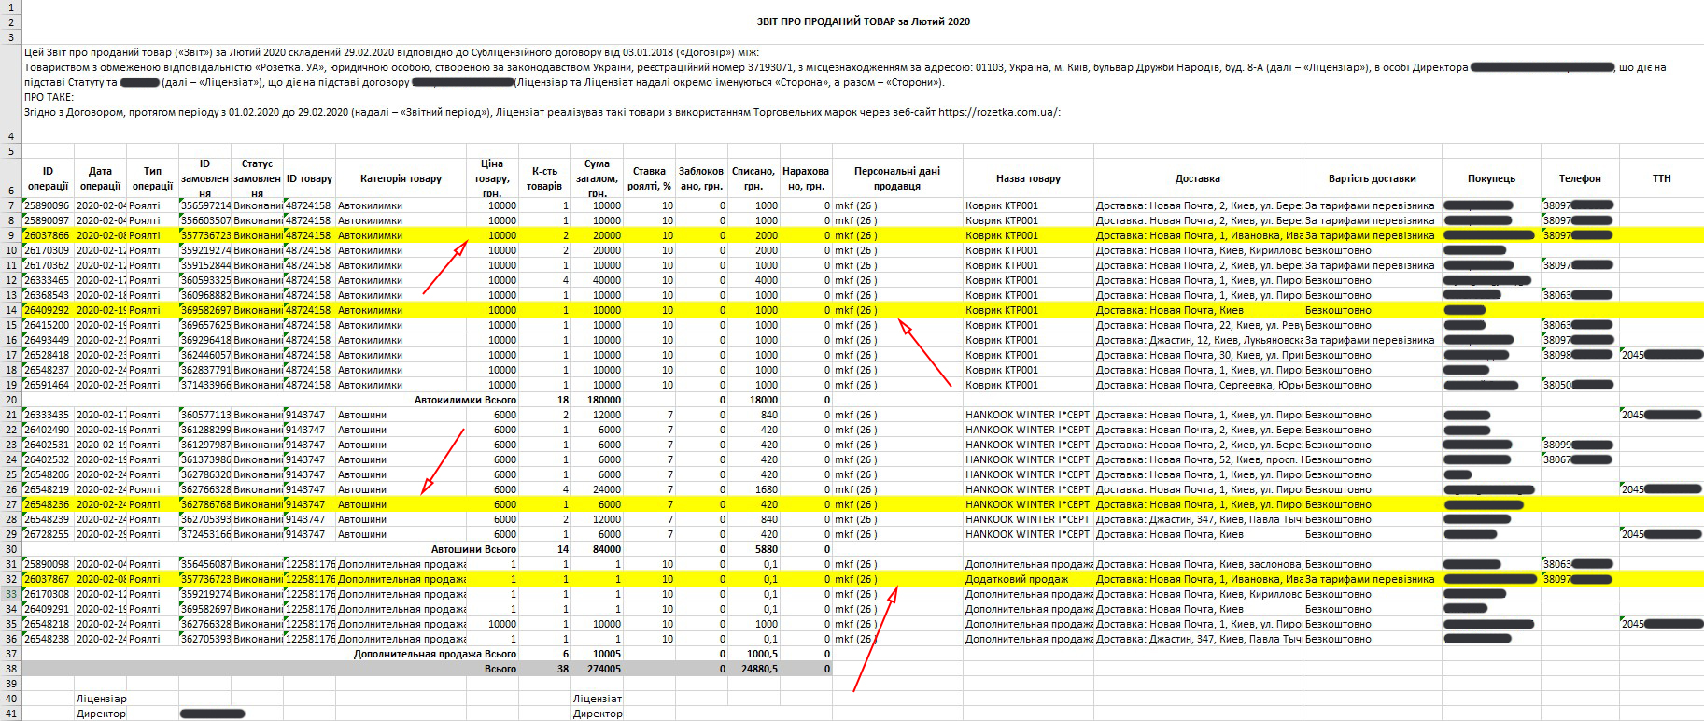Click the "ID операції" column header cell
This screenshot has height=721, width=1704.
point(48,178)
